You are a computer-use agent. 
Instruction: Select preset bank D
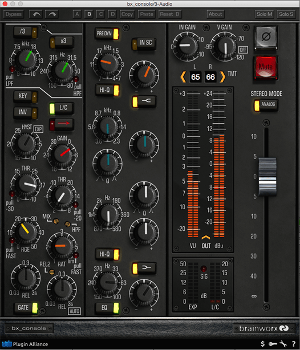point(113,14)
